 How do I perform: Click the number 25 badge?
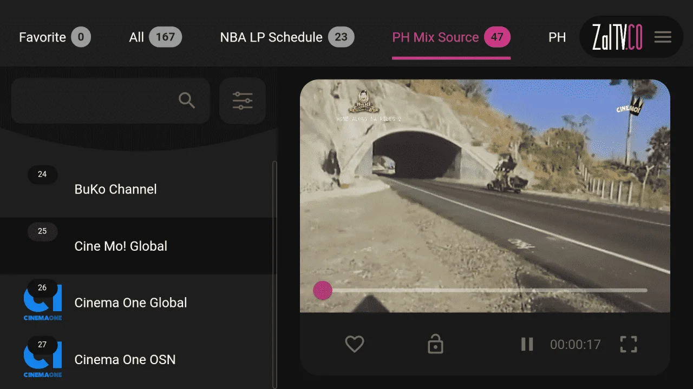(42, 231)
